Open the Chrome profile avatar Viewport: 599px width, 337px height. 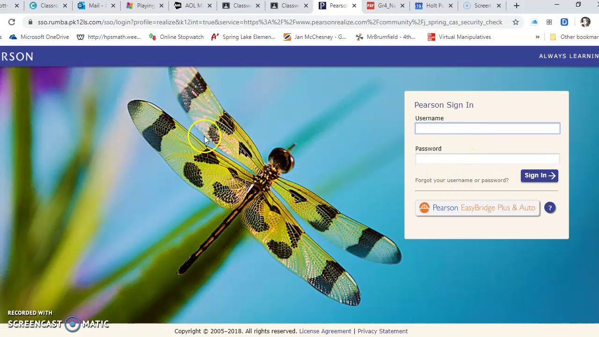point(585,22)
